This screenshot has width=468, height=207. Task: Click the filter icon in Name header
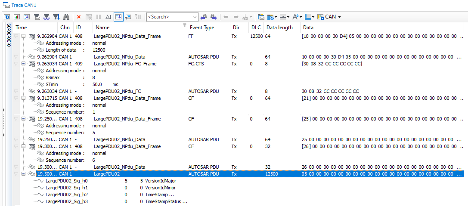click(185, 25)
